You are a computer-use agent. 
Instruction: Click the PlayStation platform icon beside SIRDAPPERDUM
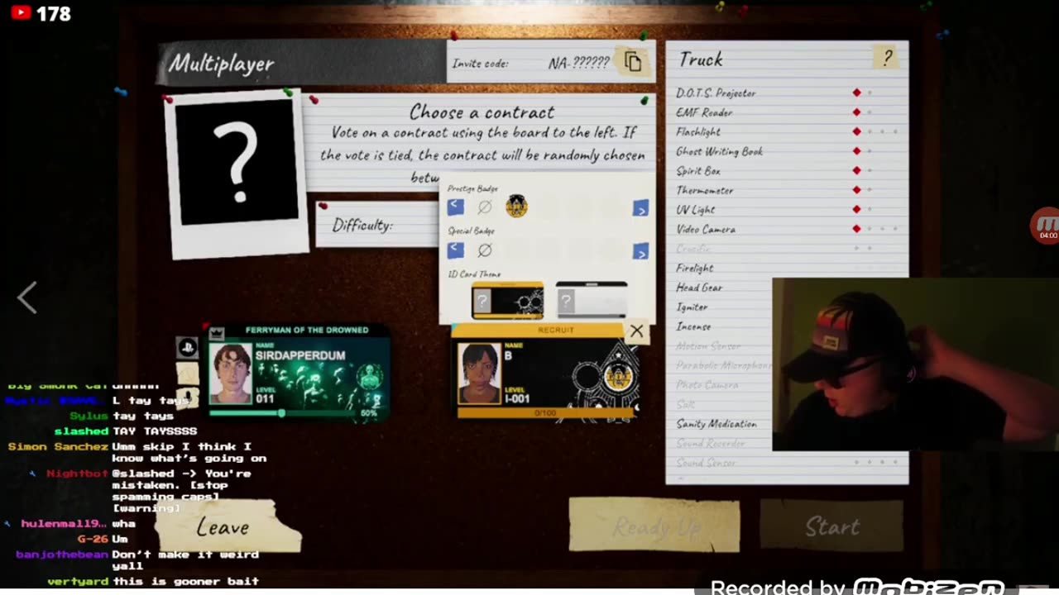tap(187, 349)
